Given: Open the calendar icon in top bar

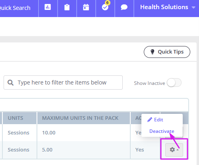Looking at the screenshot, I should coord(86,7).
